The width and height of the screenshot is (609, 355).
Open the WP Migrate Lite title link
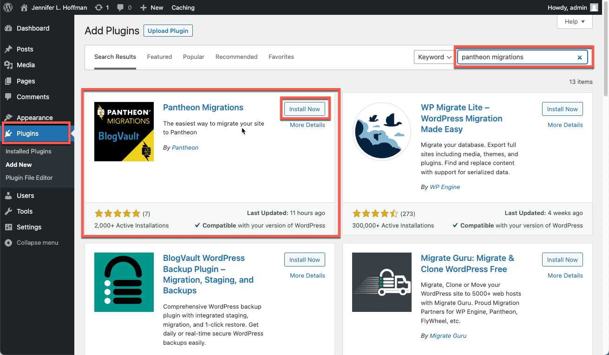(462, 118)
